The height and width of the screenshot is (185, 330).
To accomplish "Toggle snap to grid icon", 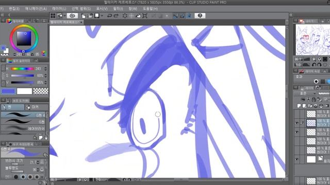I will 189,16.
